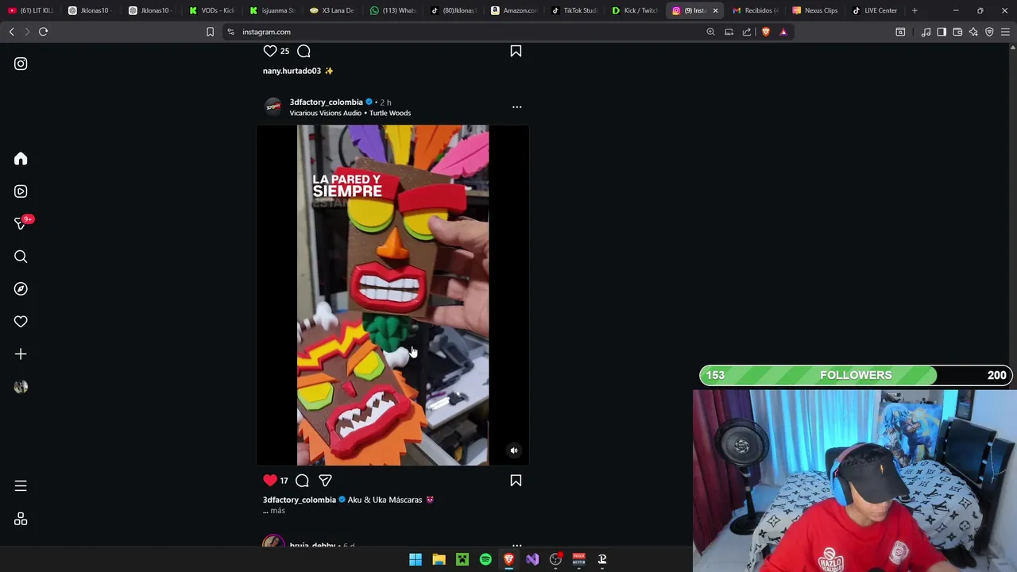Viewport: 1017px width, 572px height.
Task: Open Spotify from the taskbar
Action: (x=485, y=559)
